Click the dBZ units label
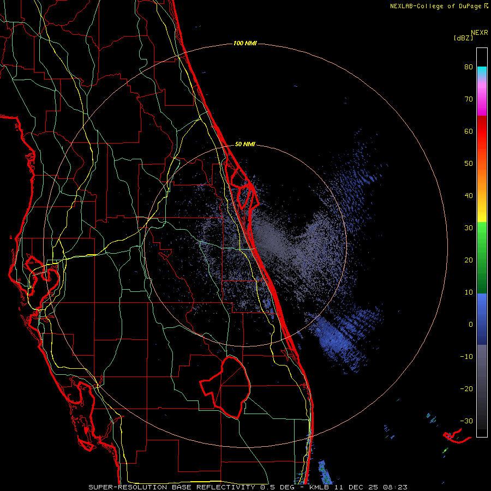The width and height of the screenshot is (491, 491). point(463,38)
